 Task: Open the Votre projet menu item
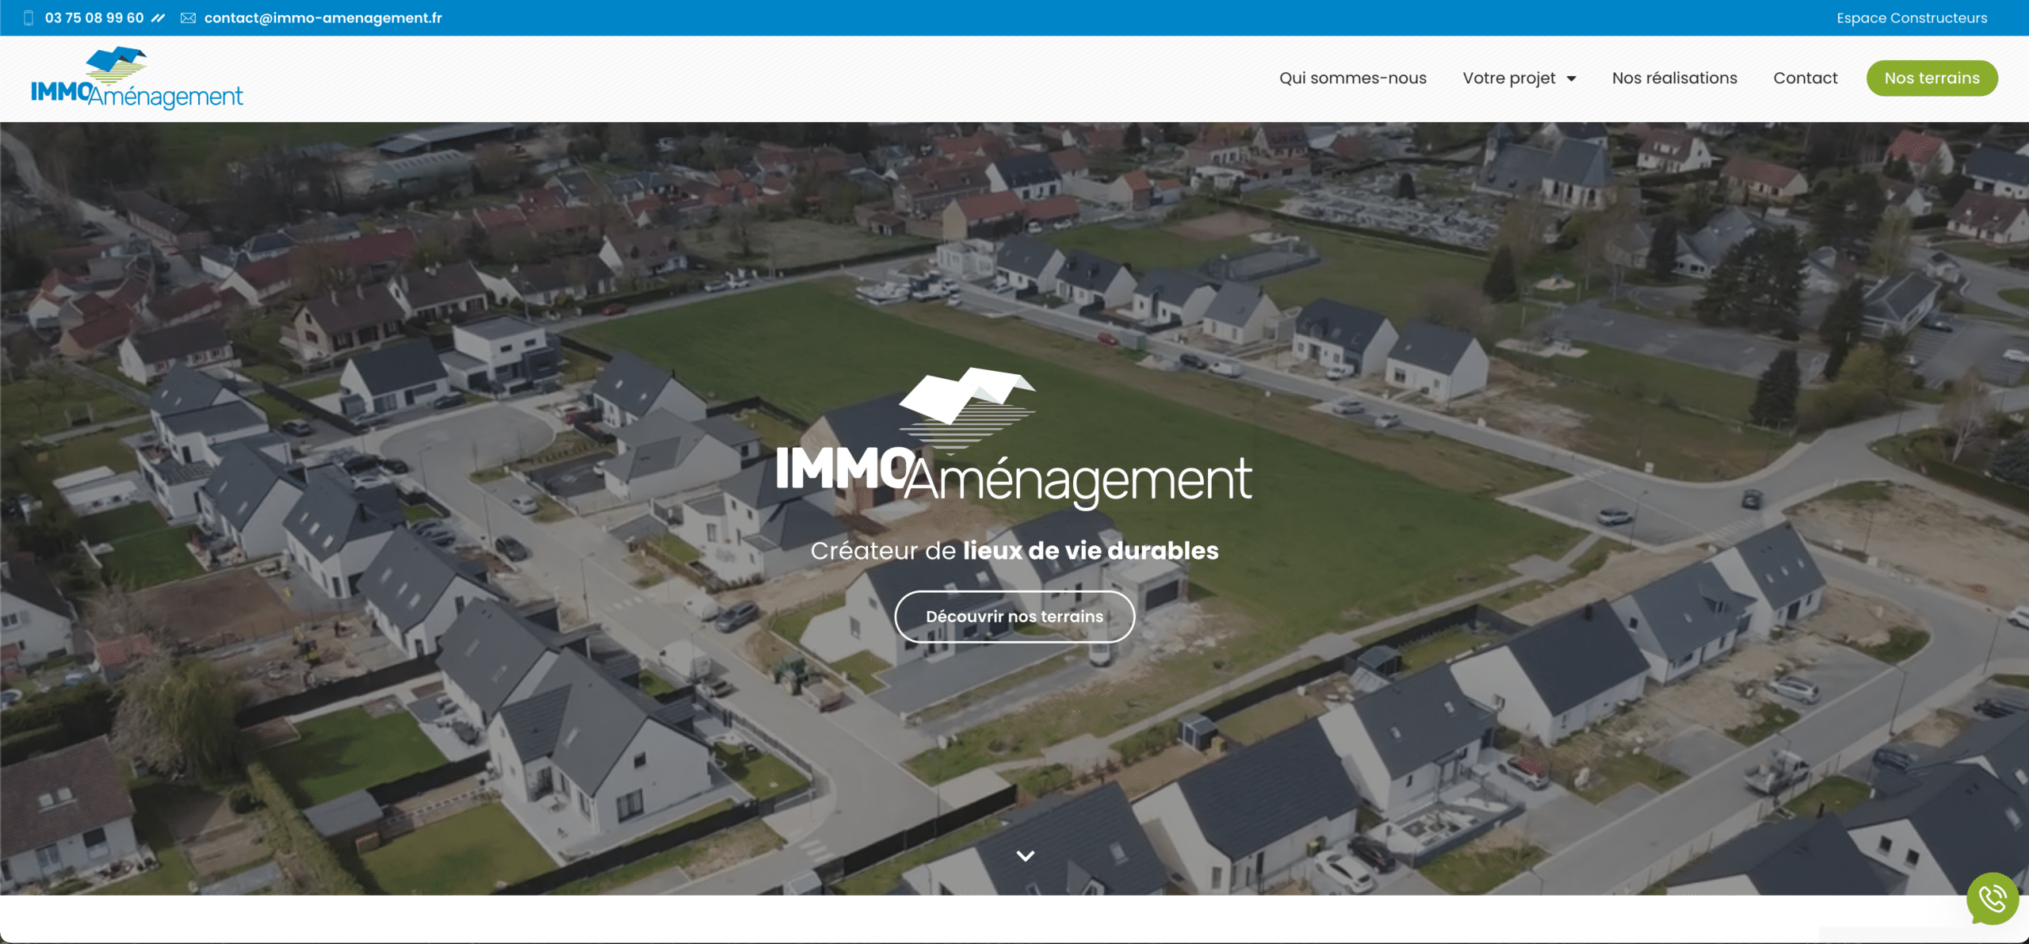click(x=1509, y=78)
